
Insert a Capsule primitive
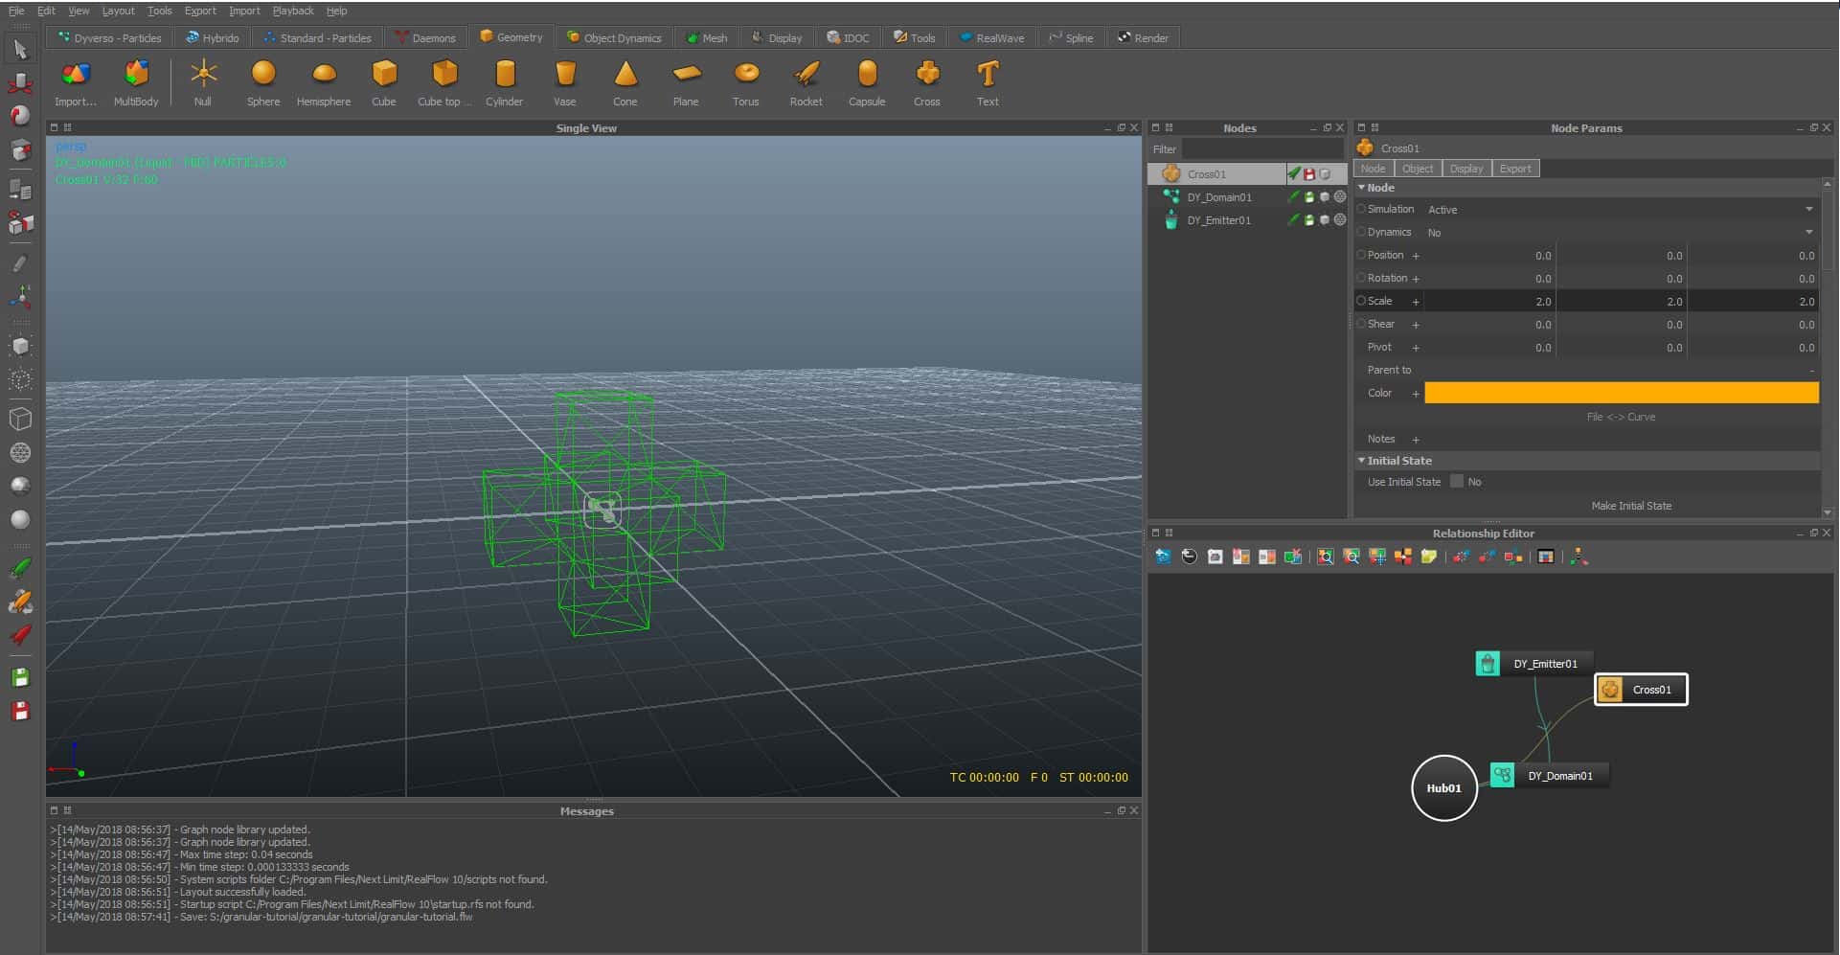866,82
